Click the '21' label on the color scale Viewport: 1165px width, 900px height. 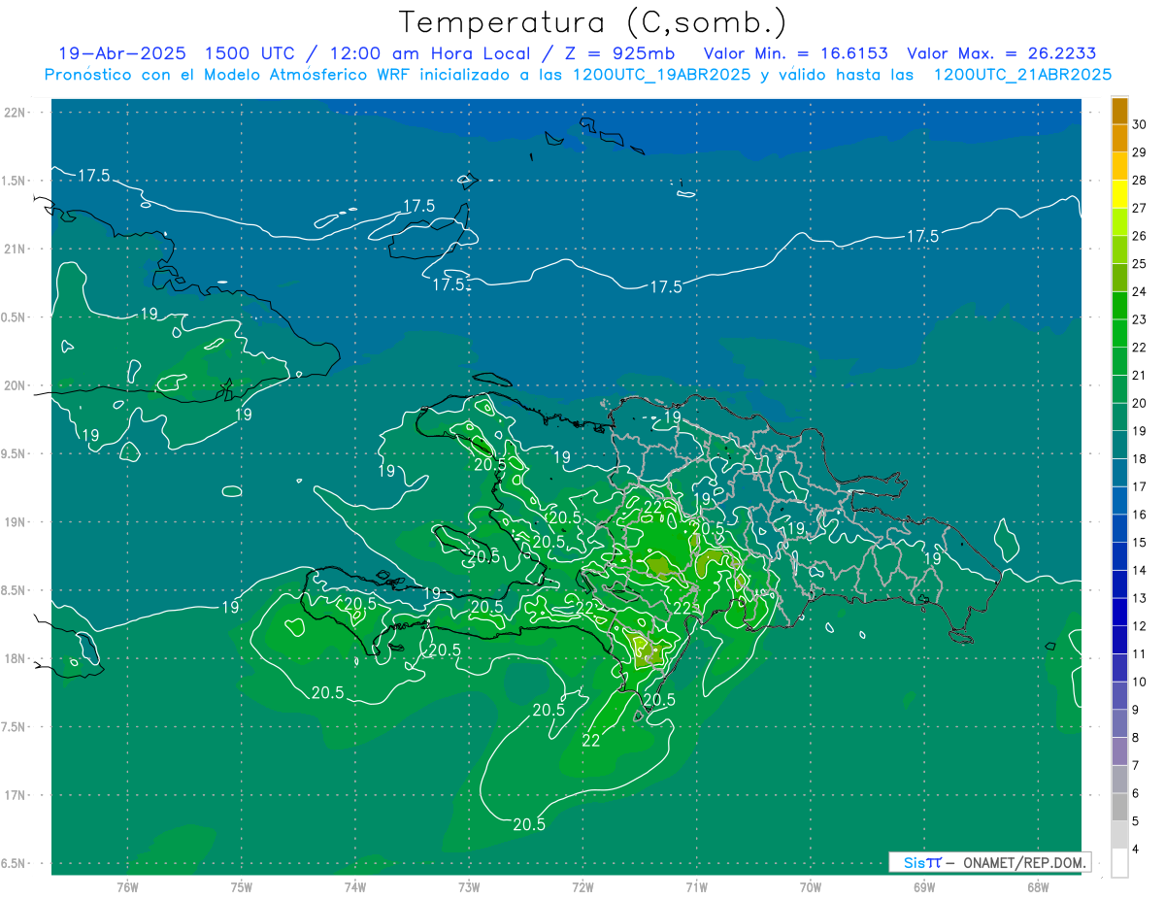[1140, 375]
